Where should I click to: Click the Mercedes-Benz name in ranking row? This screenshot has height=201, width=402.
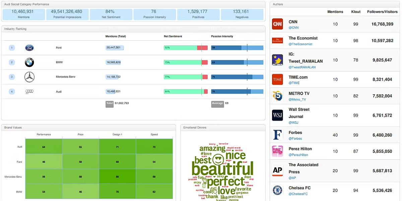pyautogui.click(x=66, y=77)
